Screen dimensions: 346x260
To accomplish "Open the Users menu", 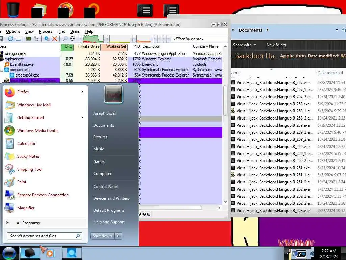I will [75, 31].
